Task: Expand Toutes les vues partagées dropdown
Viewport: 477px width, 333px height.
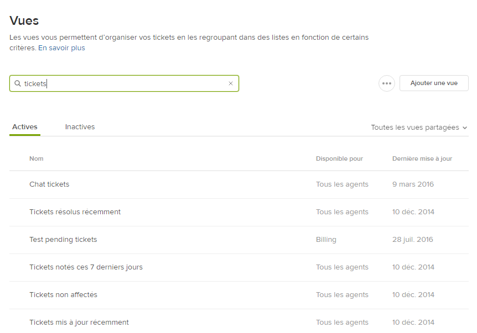Action: coord(419,128)
